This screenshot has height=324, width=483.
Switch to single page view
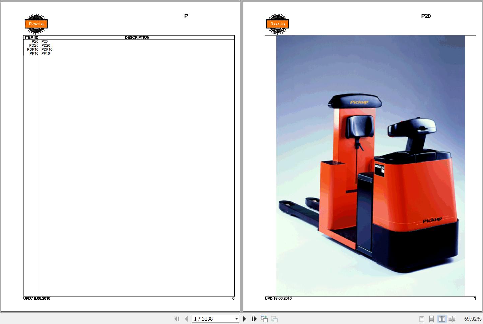tap(422, 319)
